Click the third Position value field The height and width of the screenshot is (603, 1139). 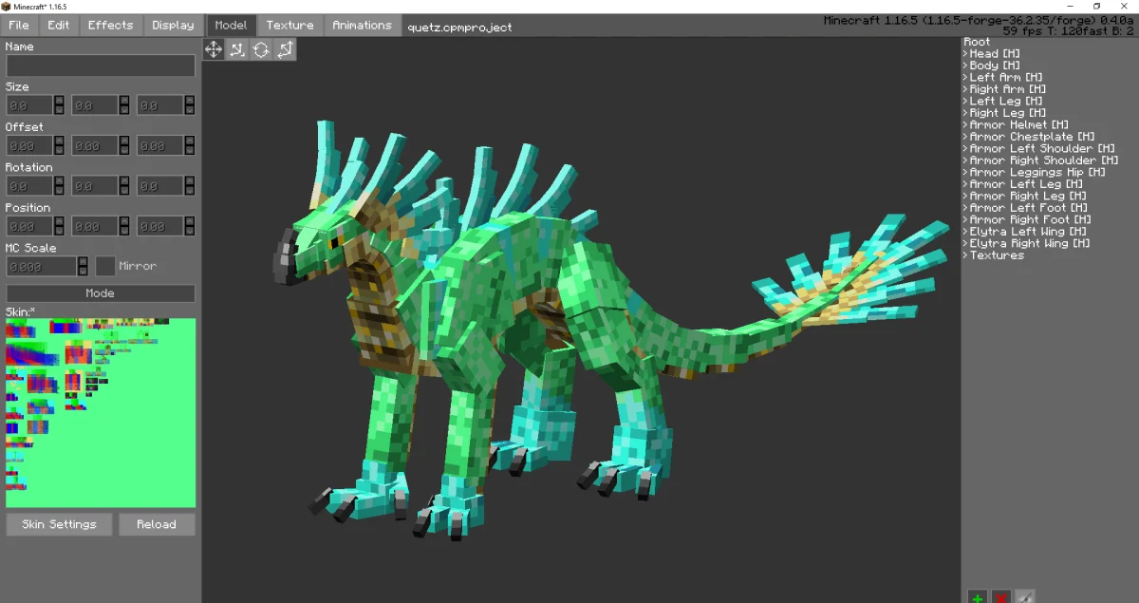pyautogui.click(x=160, y=226)
